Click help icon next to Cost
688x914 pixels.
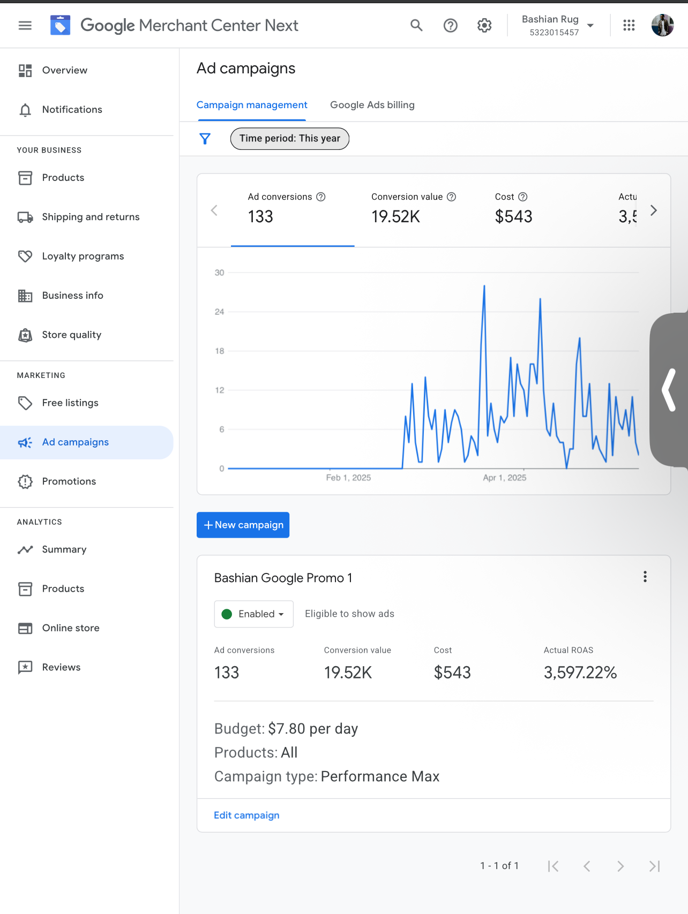coord(523,197)
